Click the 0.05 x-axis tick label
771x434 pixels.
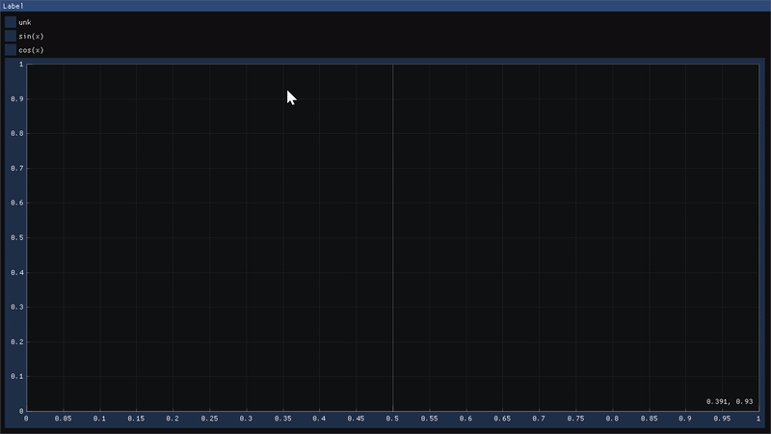tap(63, 419)
